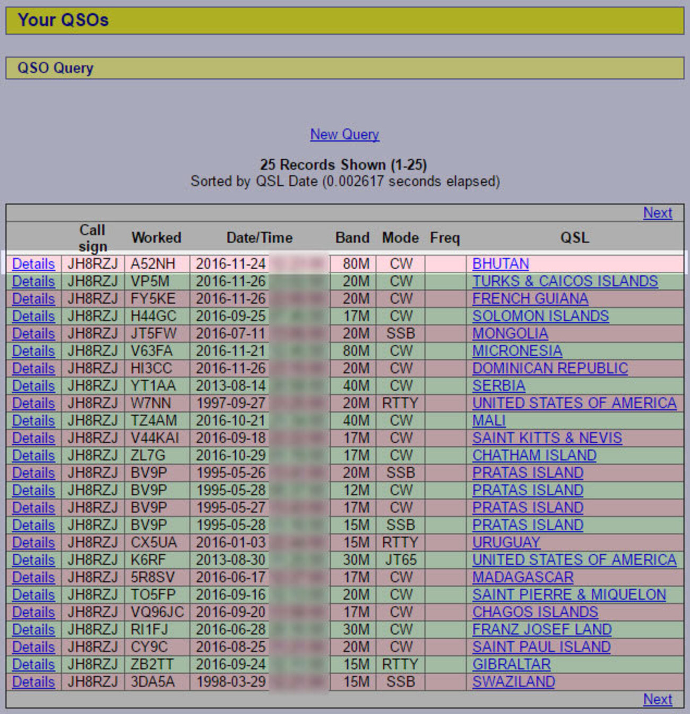Screen dimensions: 690x714
Task: Open the New Query link
Action: pyautogui.click(x=343, y=134)
